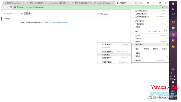Click the fullscreen icon in zoom row
The height and width of the screenshot is (102, 181).
165,31
